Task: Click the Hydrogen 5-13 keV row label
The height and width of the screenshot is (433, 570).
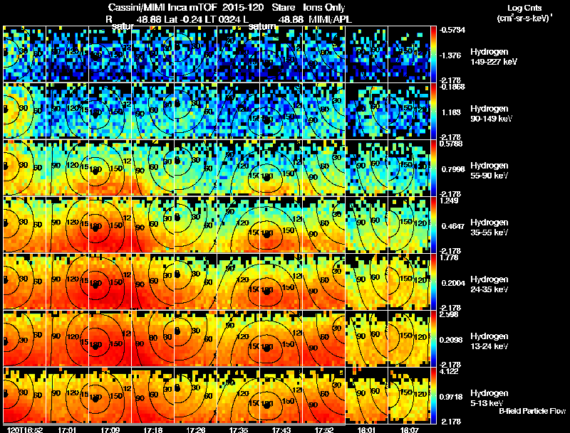Action: tap(489, 398)
